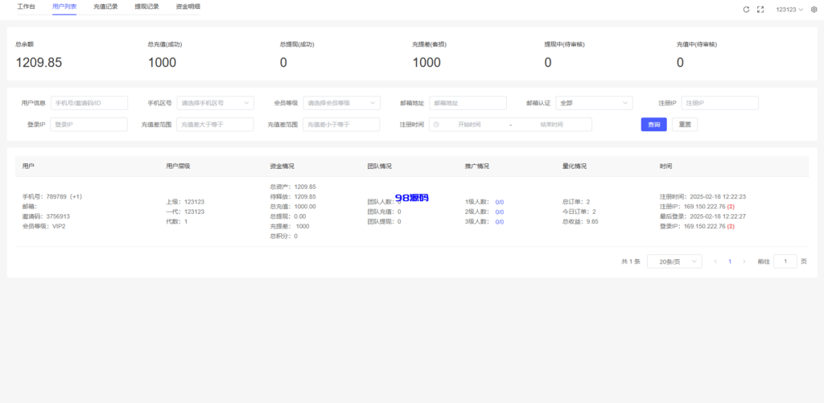
Task: Click the 邀请码: 3756913 text
Action: [x=46, y=216]
